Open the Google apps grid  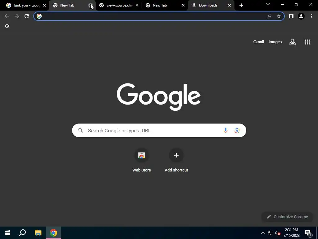pyautogui.click(x=307, y=42)
